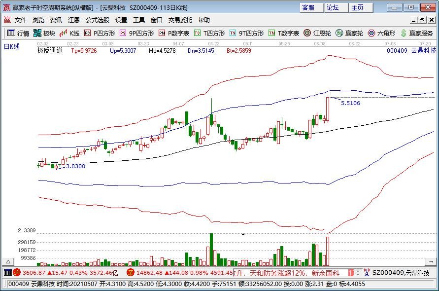Open the 江恩 menu
This screenshot has width=439, height=291.
pos(74,20)
